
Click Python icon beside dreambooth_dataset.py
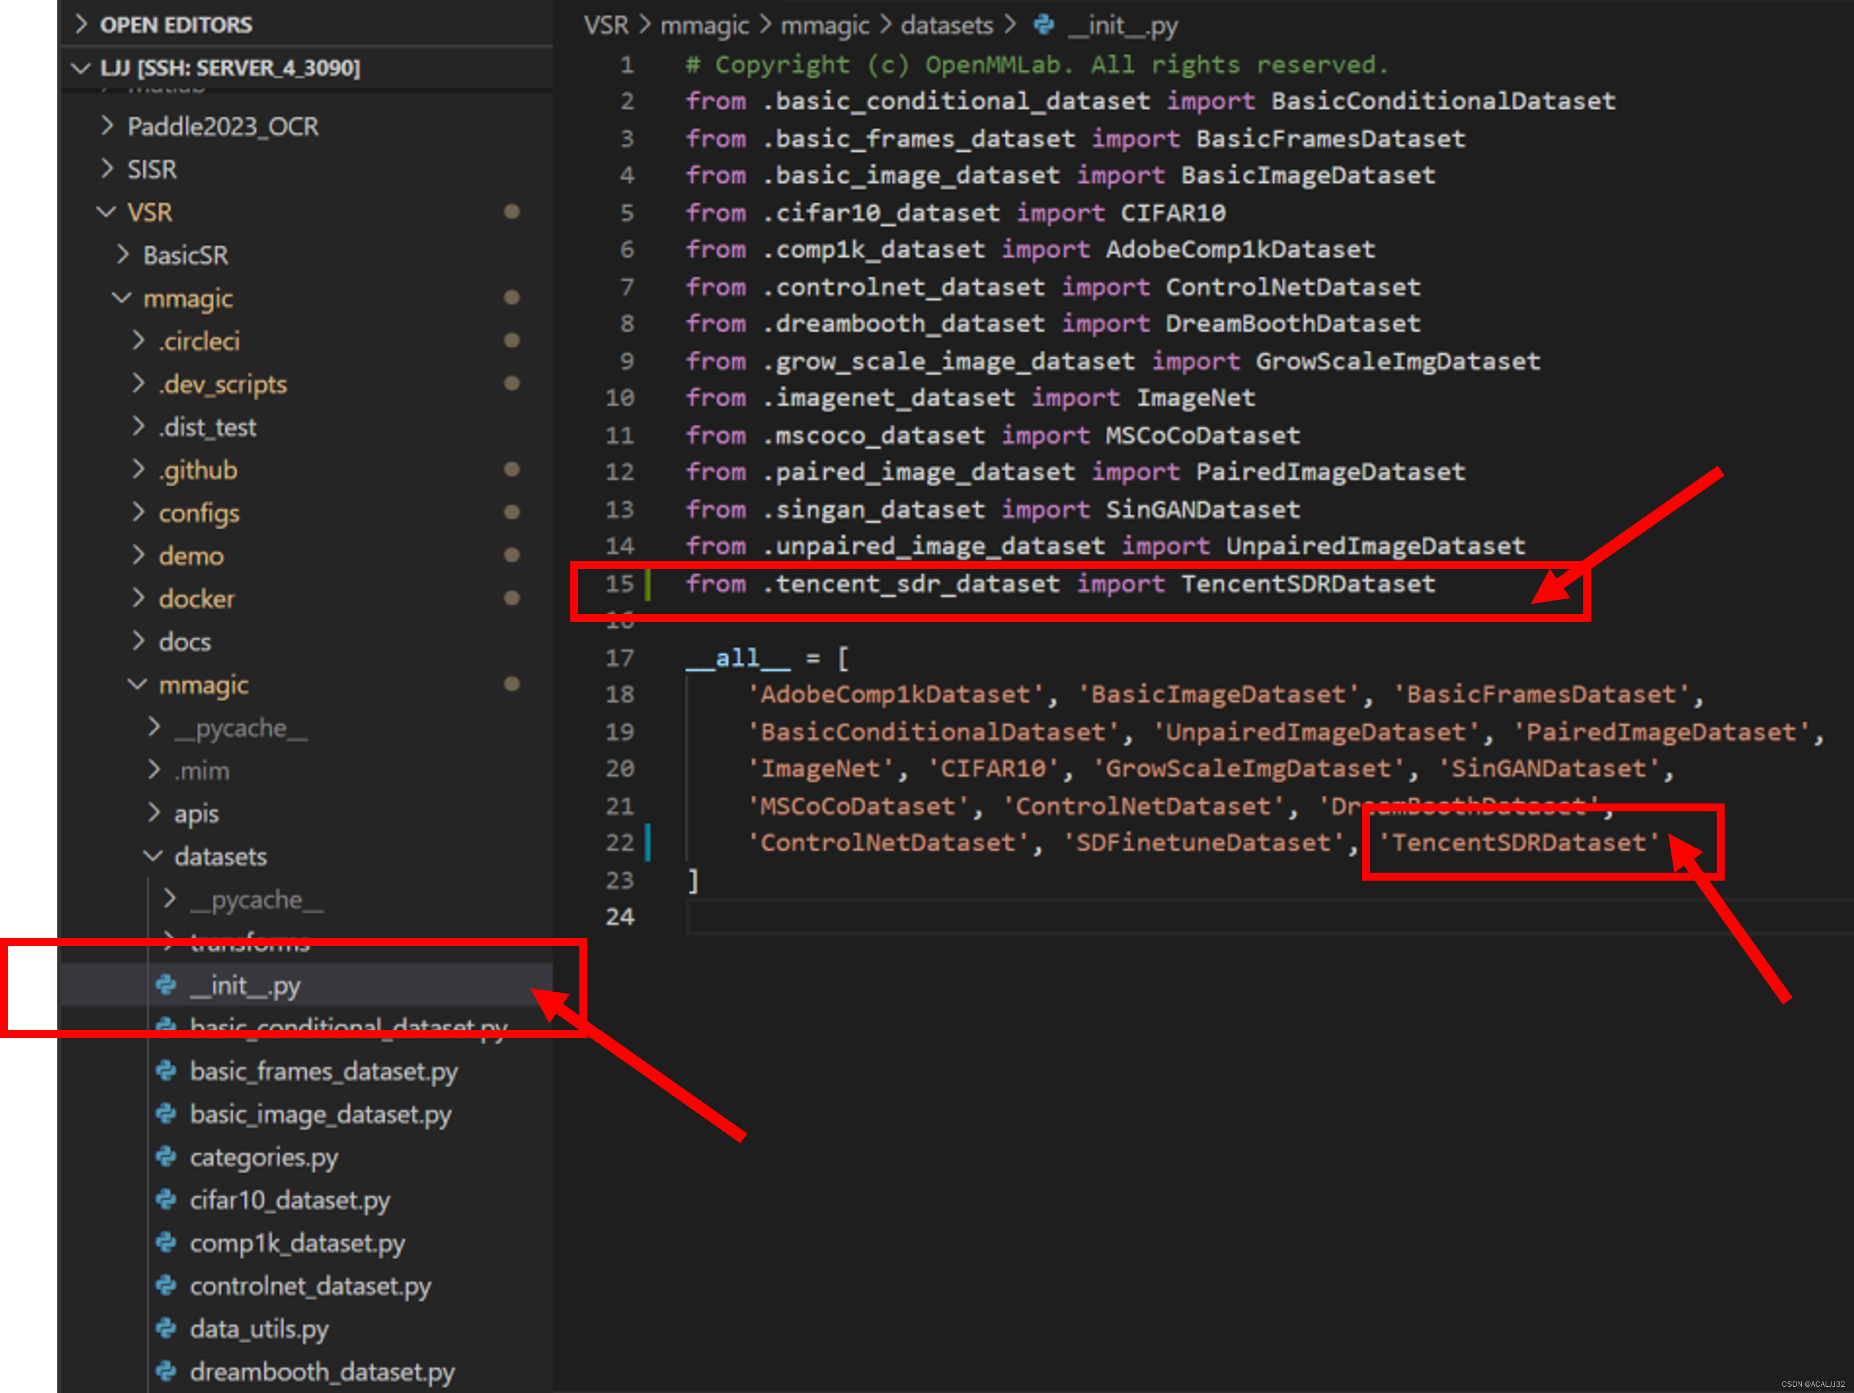coord(166,1371)
